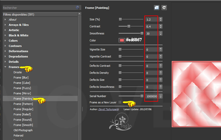
Task: Click the search magnifier icon
Action: (x=78, y=8)
